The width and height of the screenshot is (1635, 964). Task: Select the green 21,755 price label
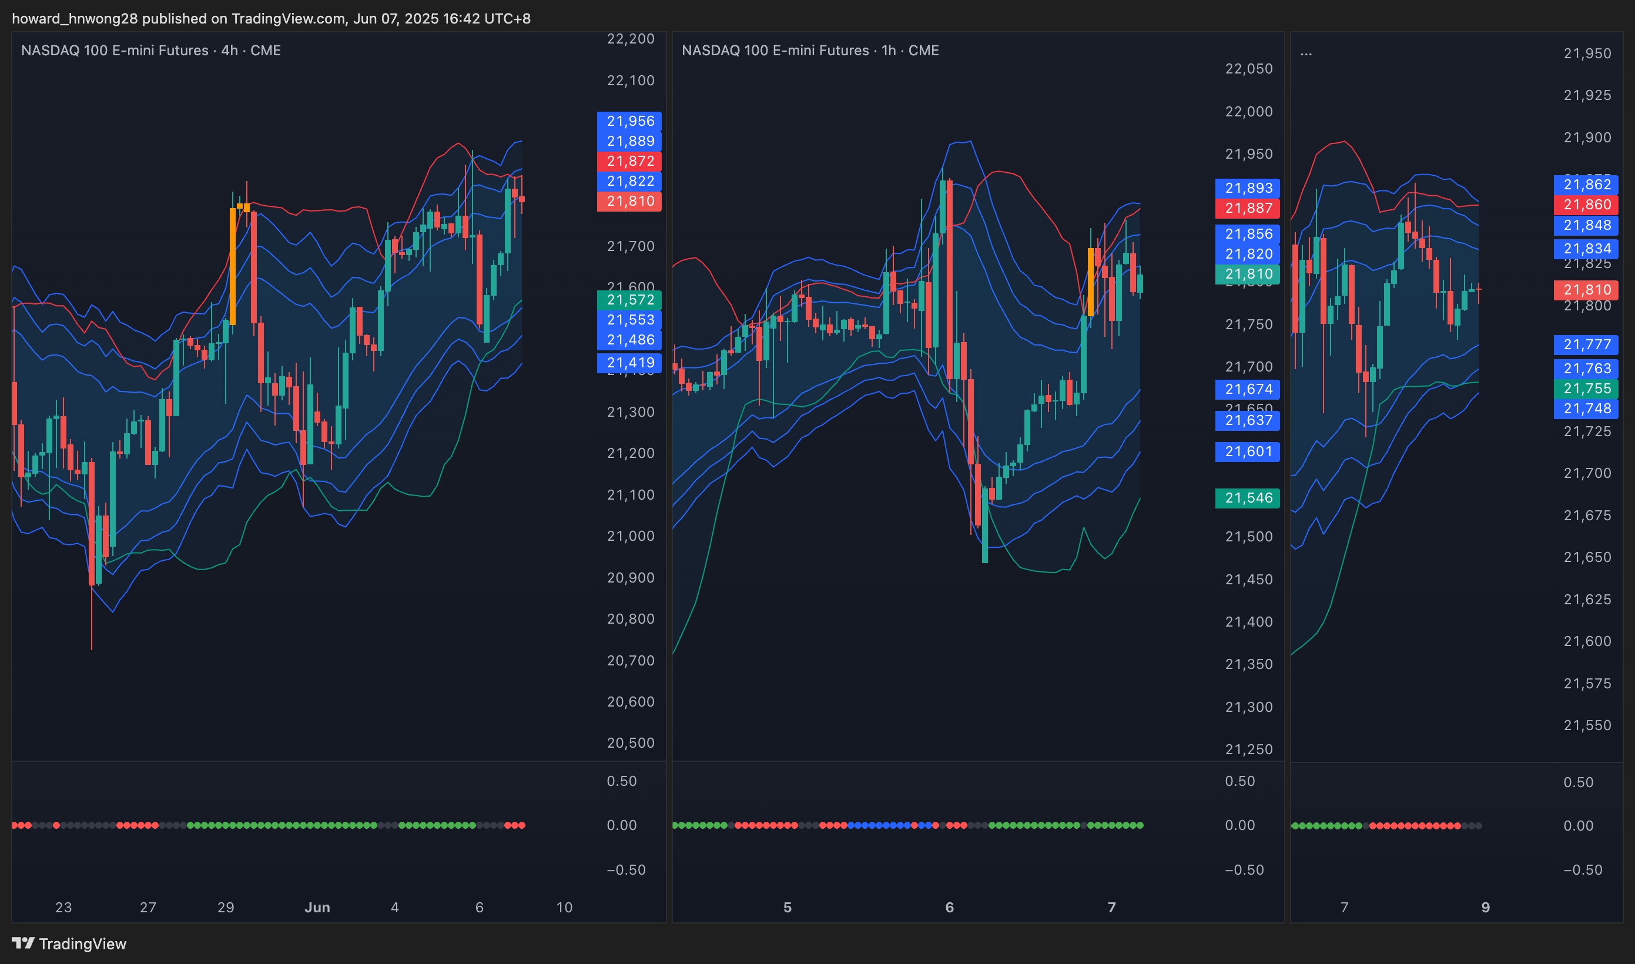click(x=1586, y=389)
